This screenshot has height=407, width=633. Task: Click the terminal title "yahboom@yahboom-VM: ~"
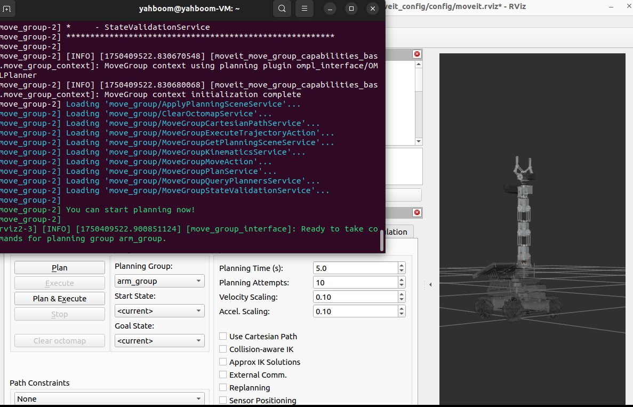[x=189, y=9]
